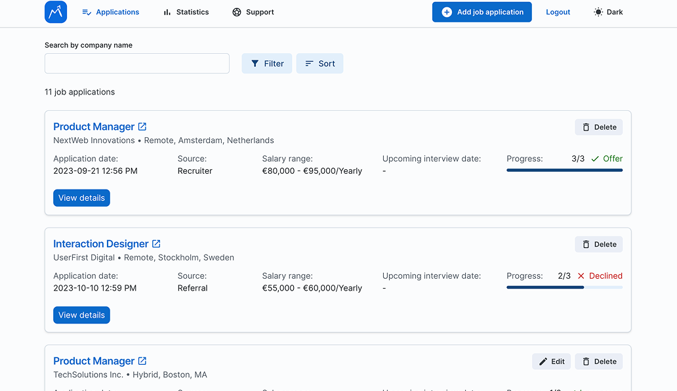Click Add job application button
This screenshot has width=677, height=391.
[482, 12]
